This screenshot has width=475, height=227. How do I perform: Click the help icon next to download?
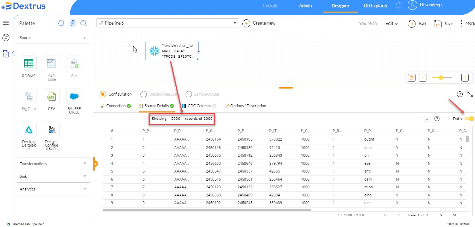[x=437, y=119]
